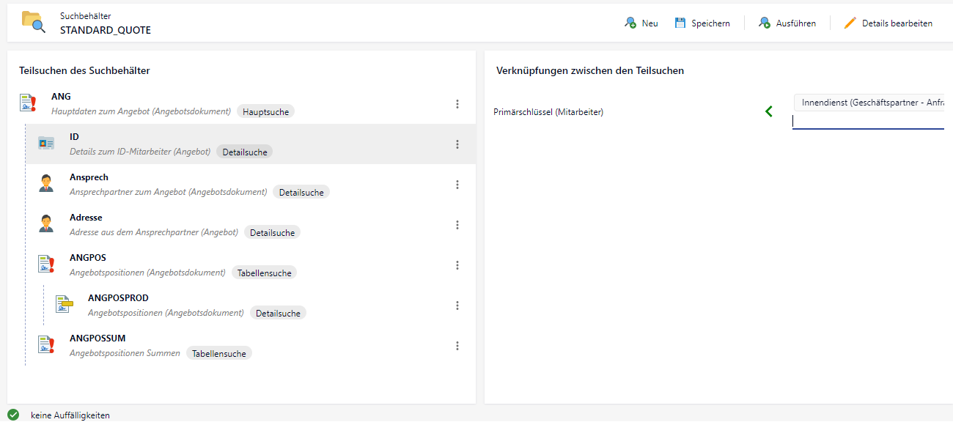Click the ANG document icon
The width and height of the screenshot is (953, 422).
click(x=28, y=103)
